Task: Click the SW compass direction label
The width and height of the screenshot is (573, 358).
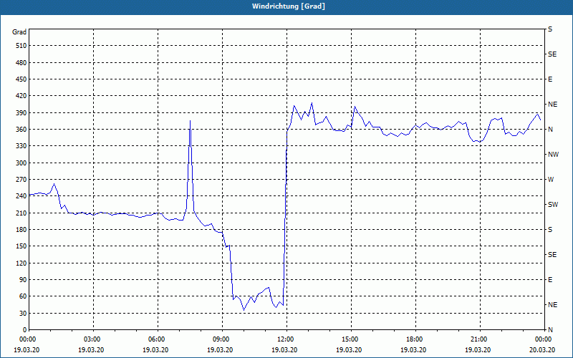Action: 553,205
